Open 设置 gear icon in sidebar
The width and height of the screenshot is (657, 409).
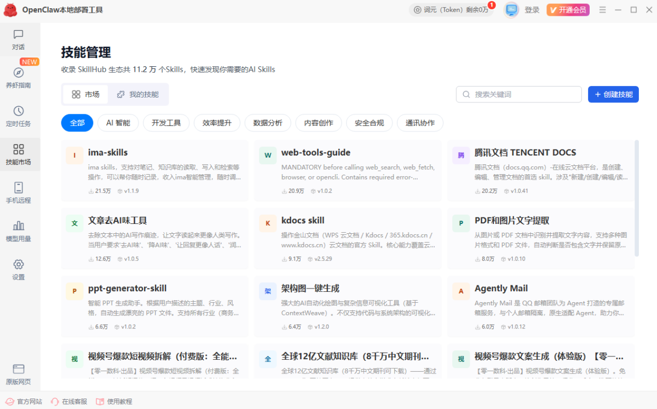point(19,264)
